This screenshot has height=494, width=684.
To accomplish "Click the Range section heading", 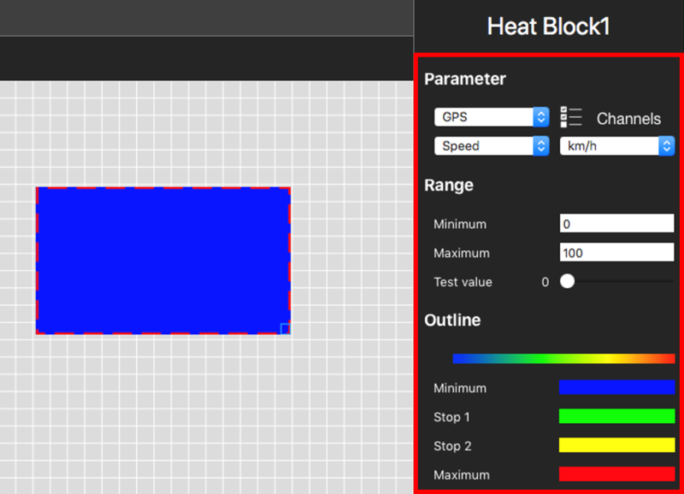I will (x=449, y=185).
